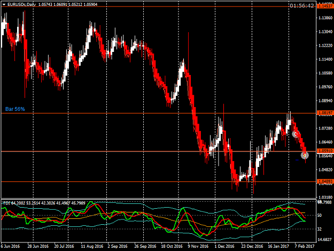The height and width of the screenshot is (251, 334).
Task: Click the 1.10580 price scale value
Action: tap(325, 73)
